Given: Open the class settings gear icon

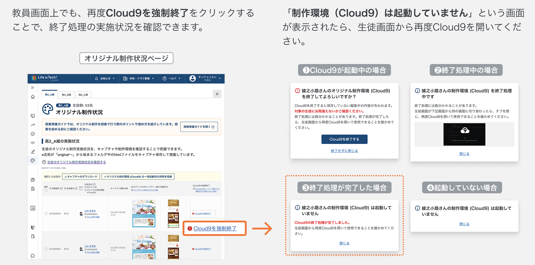Looking at the screenshot, I should click(x=217, y=94).
